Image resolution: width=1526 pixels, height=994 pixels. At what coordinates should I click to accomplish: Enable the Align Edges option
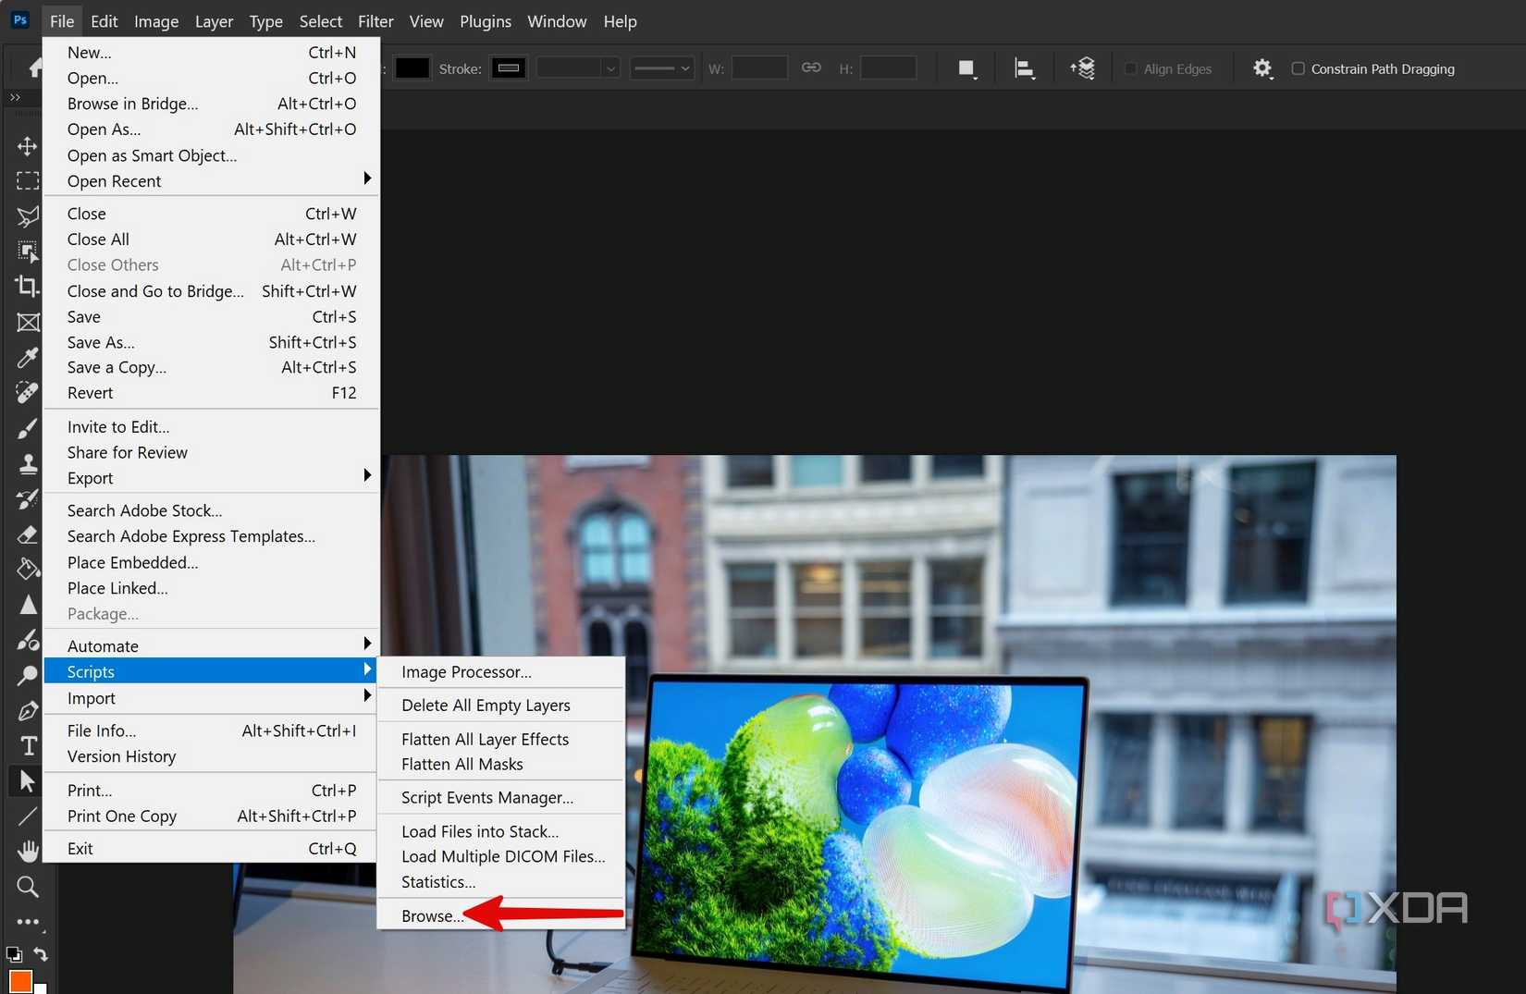pos(1130,68)
